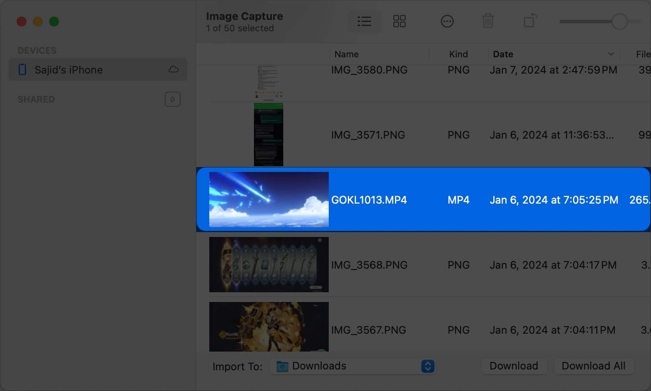Viewport: 651px width, 391px height.
Task: Click the Import To popup arrows
Action: (x=427, y=366)
